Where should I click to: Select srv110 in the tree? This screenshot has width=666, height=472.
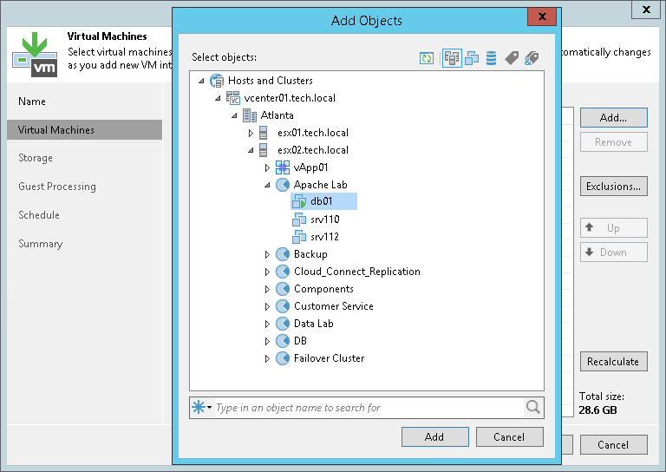click(x=325, y=220)
